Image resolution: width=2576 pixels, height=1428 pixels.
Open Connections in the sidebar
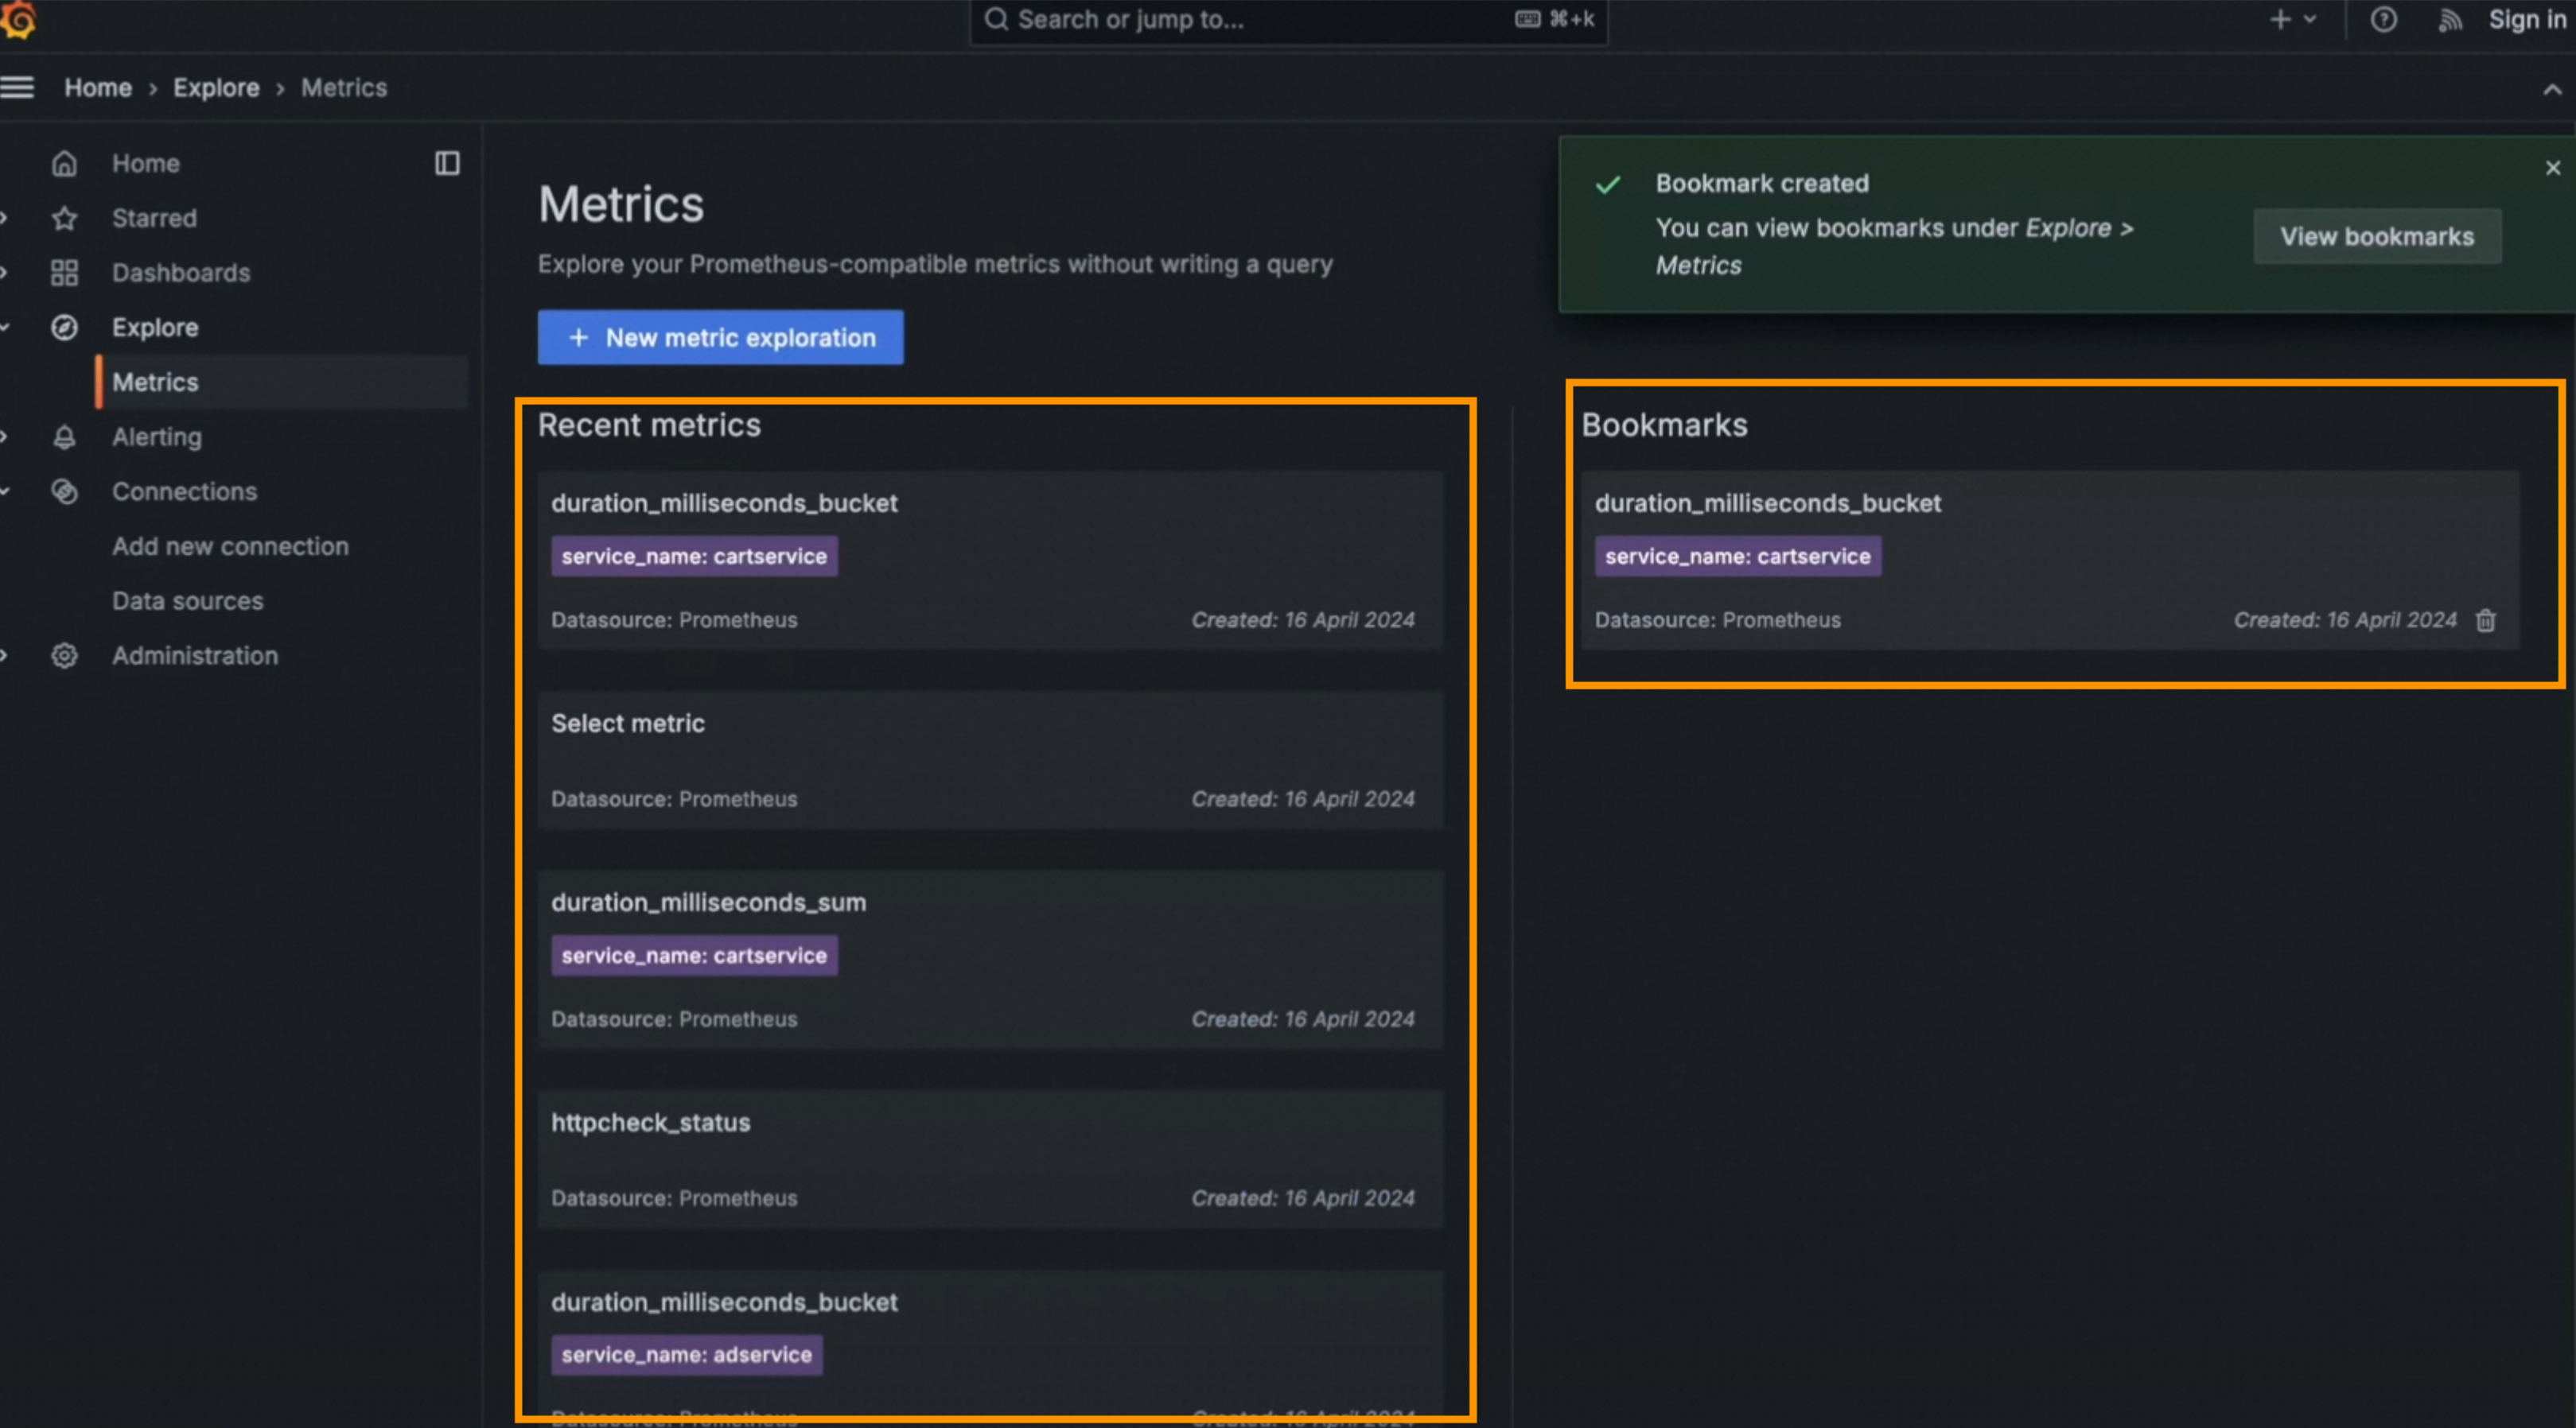(x=184, y=491)
